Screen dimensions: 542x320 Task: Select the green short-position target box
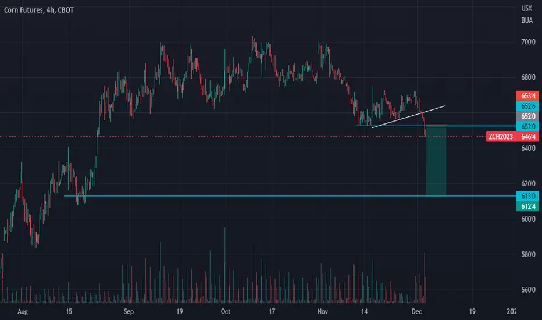pyautogui.click(x=436, y=161)
